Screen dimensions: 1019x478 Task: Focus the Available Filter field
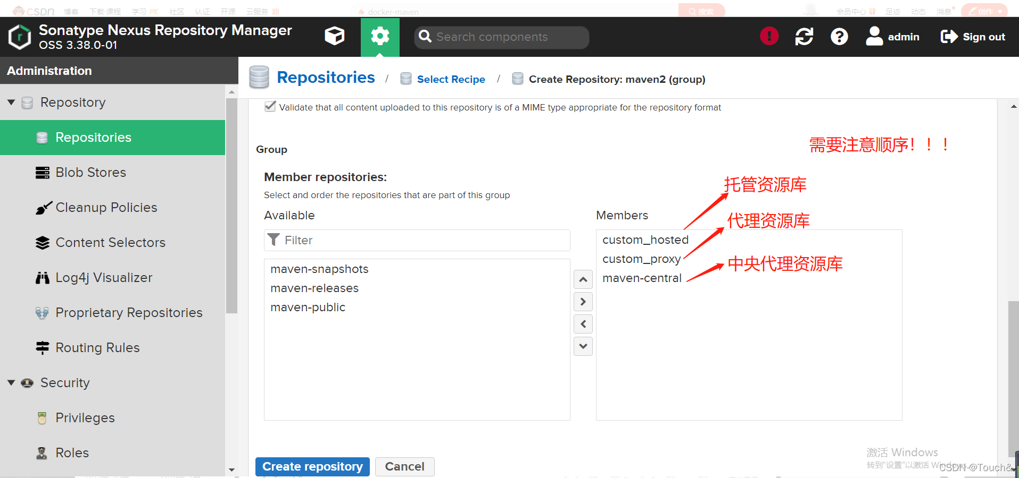tap(417, 240)
